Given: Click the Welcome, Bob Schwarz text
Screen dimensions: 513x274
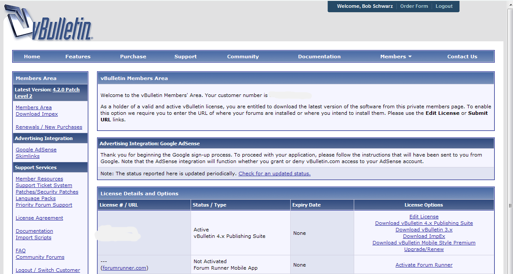Looking at the screenshot, I should (365, 6).
